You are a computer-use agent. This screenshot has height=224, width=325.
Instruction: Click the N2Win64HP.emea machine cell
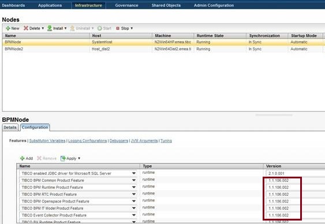click(x=173, y=42)
